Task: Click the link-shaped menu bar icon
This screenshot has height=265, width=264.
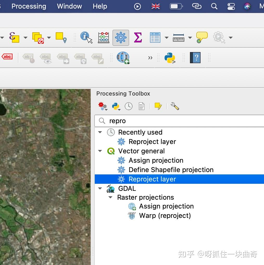Action: [x=197, y=6]
